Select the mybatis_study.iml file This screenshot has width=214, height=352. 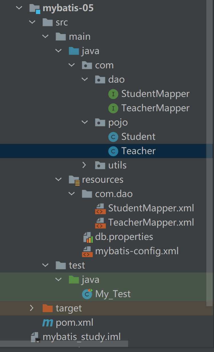coord(81,337)
